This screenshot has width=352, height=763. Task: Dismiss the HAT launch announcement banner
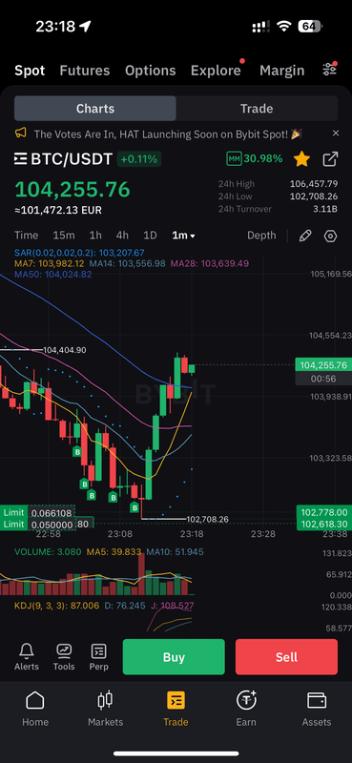(x=336, y=134)
